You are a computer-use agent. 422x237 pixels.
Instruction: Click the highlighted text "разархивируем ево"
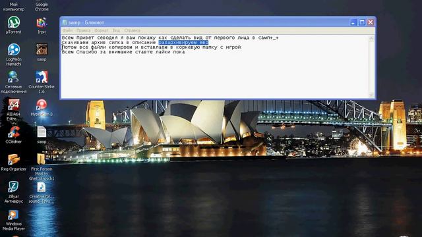point(183,42)
